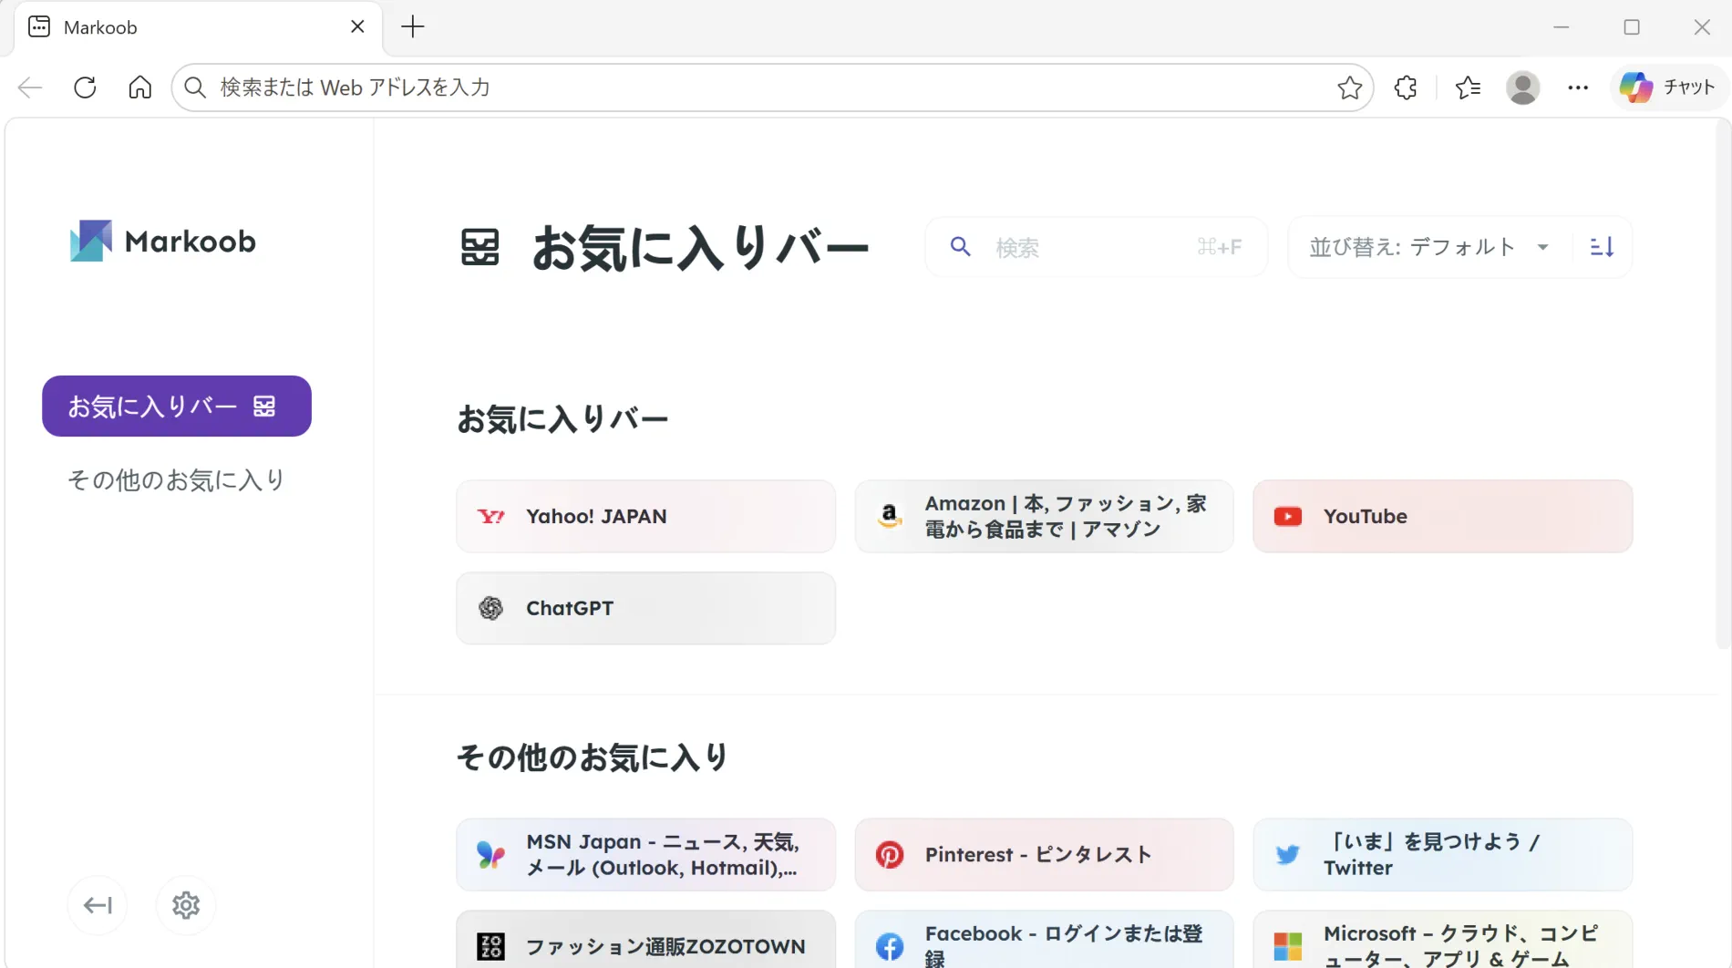Screen dimensions: 1732x968
Task: Click the Microsoft logo favicon
Action: 1288,946
